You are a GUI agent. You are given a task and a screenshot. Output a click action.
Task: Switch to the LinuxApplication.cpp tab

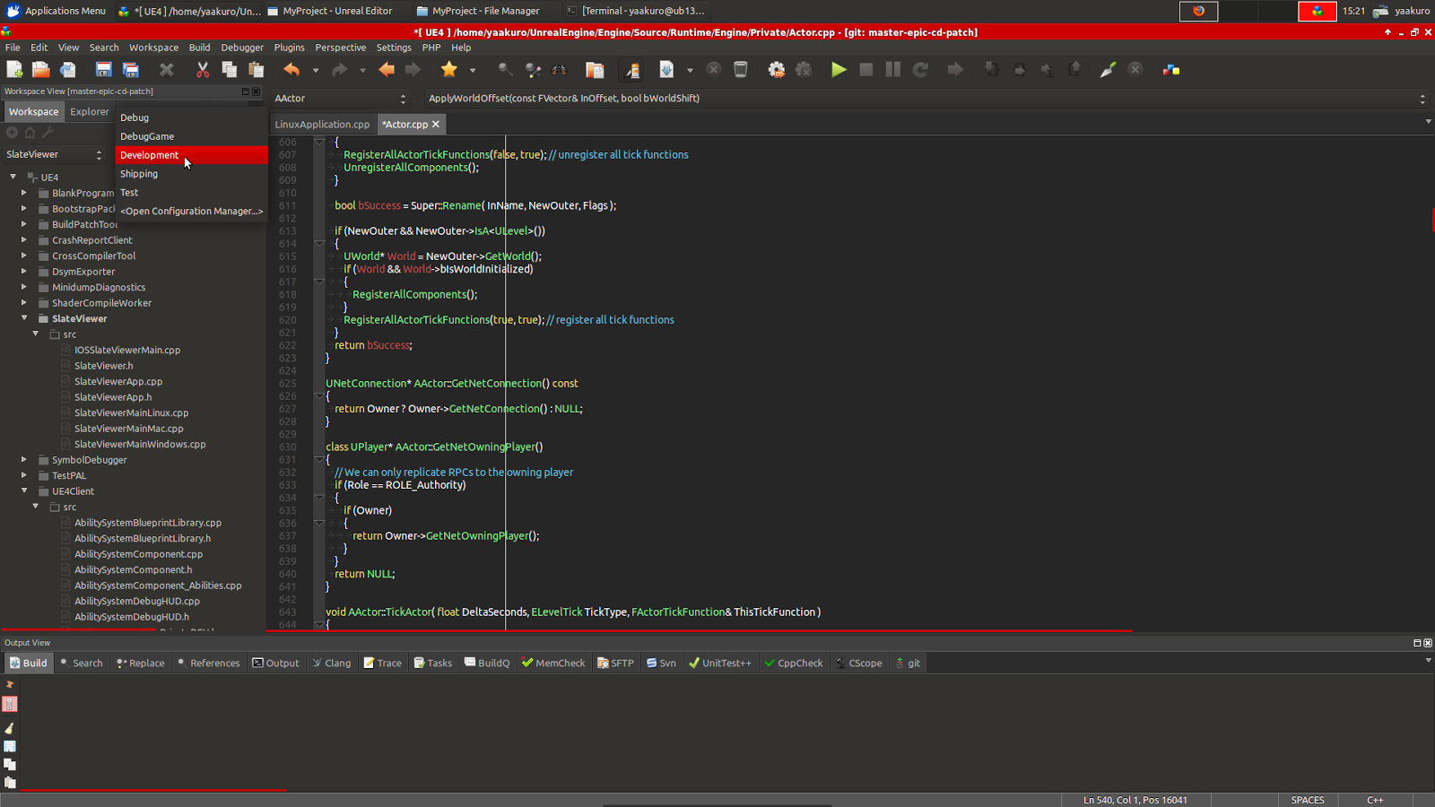click(x=323, y=124)
